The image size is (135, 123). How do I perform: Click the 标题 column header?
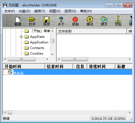point(124,66)
